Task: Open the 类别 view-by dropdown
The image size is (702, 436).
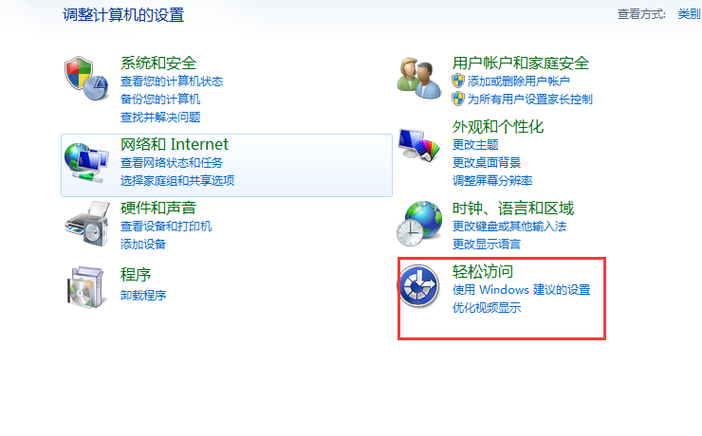Action: pos(689,14)
